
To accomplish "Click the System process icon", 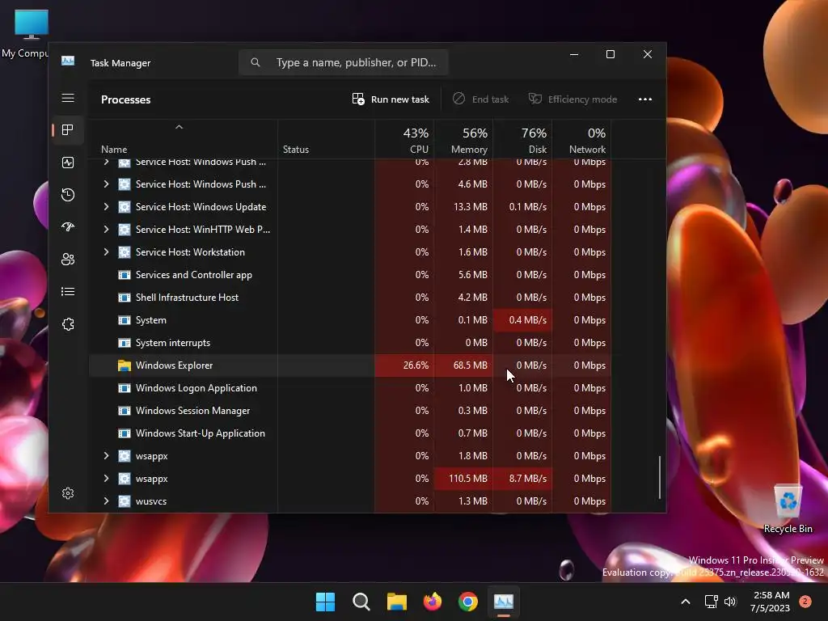I will tap(124, 320).
